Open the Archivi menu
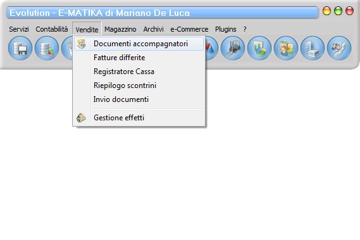This screenshot has height=240, width=360. click(153, 29)
